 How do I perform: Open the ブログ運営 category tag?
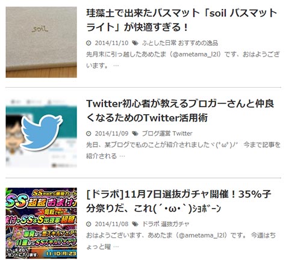coord(157,134)
